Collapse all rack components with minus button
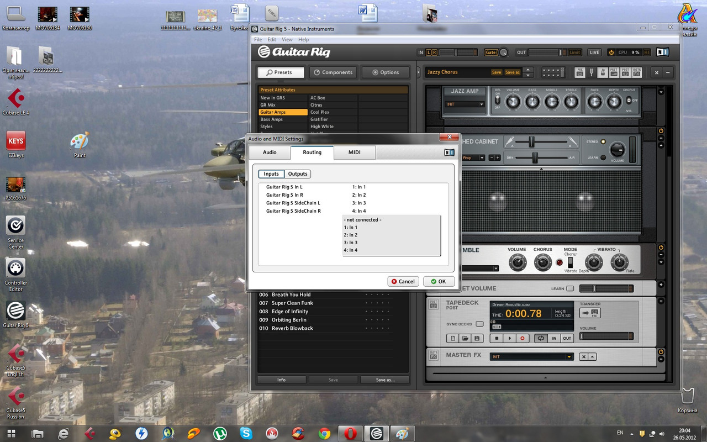The image size is (707, 442). pyautogui.click(x=668, y=72)
